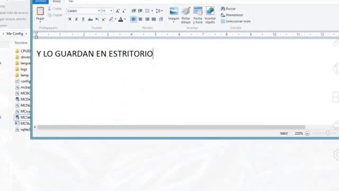Click the scroll left arrow
Viewport: 339px width, 191px height.
(35, 127)
